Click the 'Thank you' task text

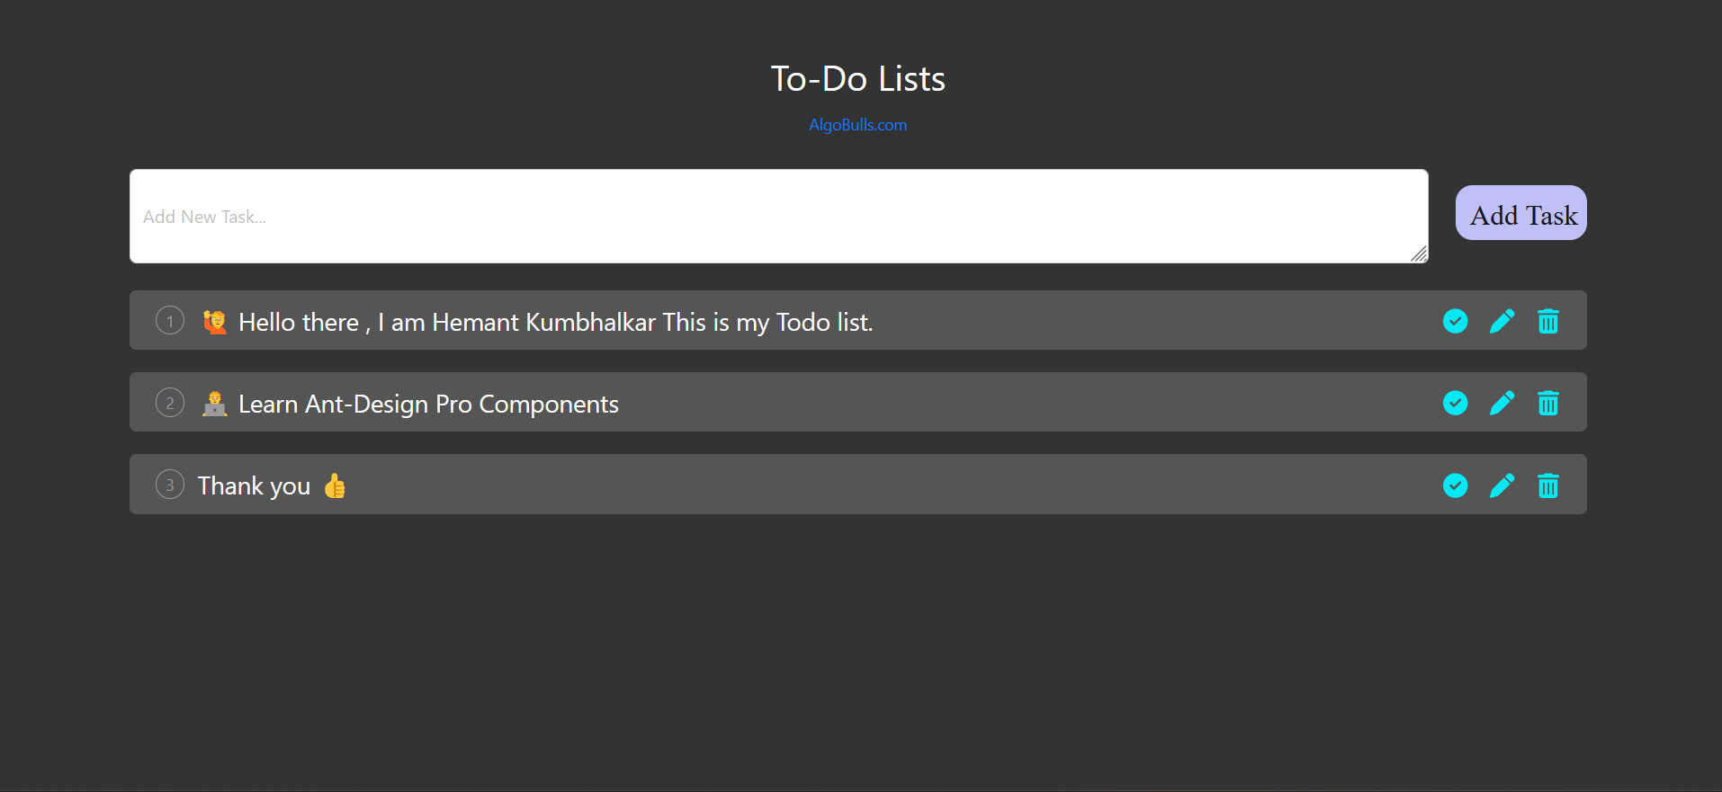tap(254, 485)
